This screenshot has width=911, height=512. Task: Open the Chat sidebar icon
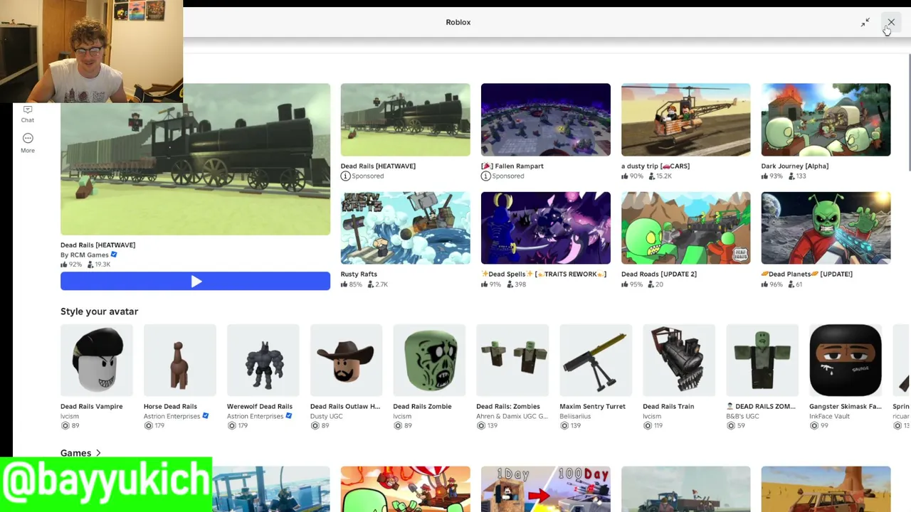coord(28,110)
